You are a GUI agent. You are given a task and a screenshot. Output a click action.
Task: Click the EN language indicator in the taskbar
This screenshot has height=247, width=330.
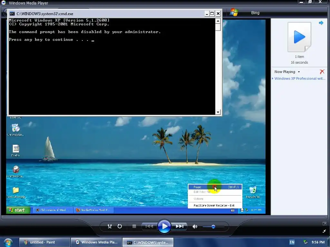[292, 242]
